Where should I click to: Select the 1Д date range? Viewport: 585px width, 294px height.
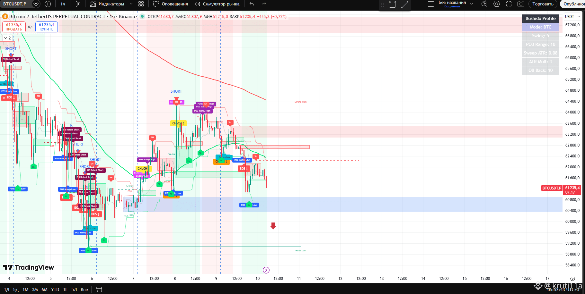click(7, 290)
